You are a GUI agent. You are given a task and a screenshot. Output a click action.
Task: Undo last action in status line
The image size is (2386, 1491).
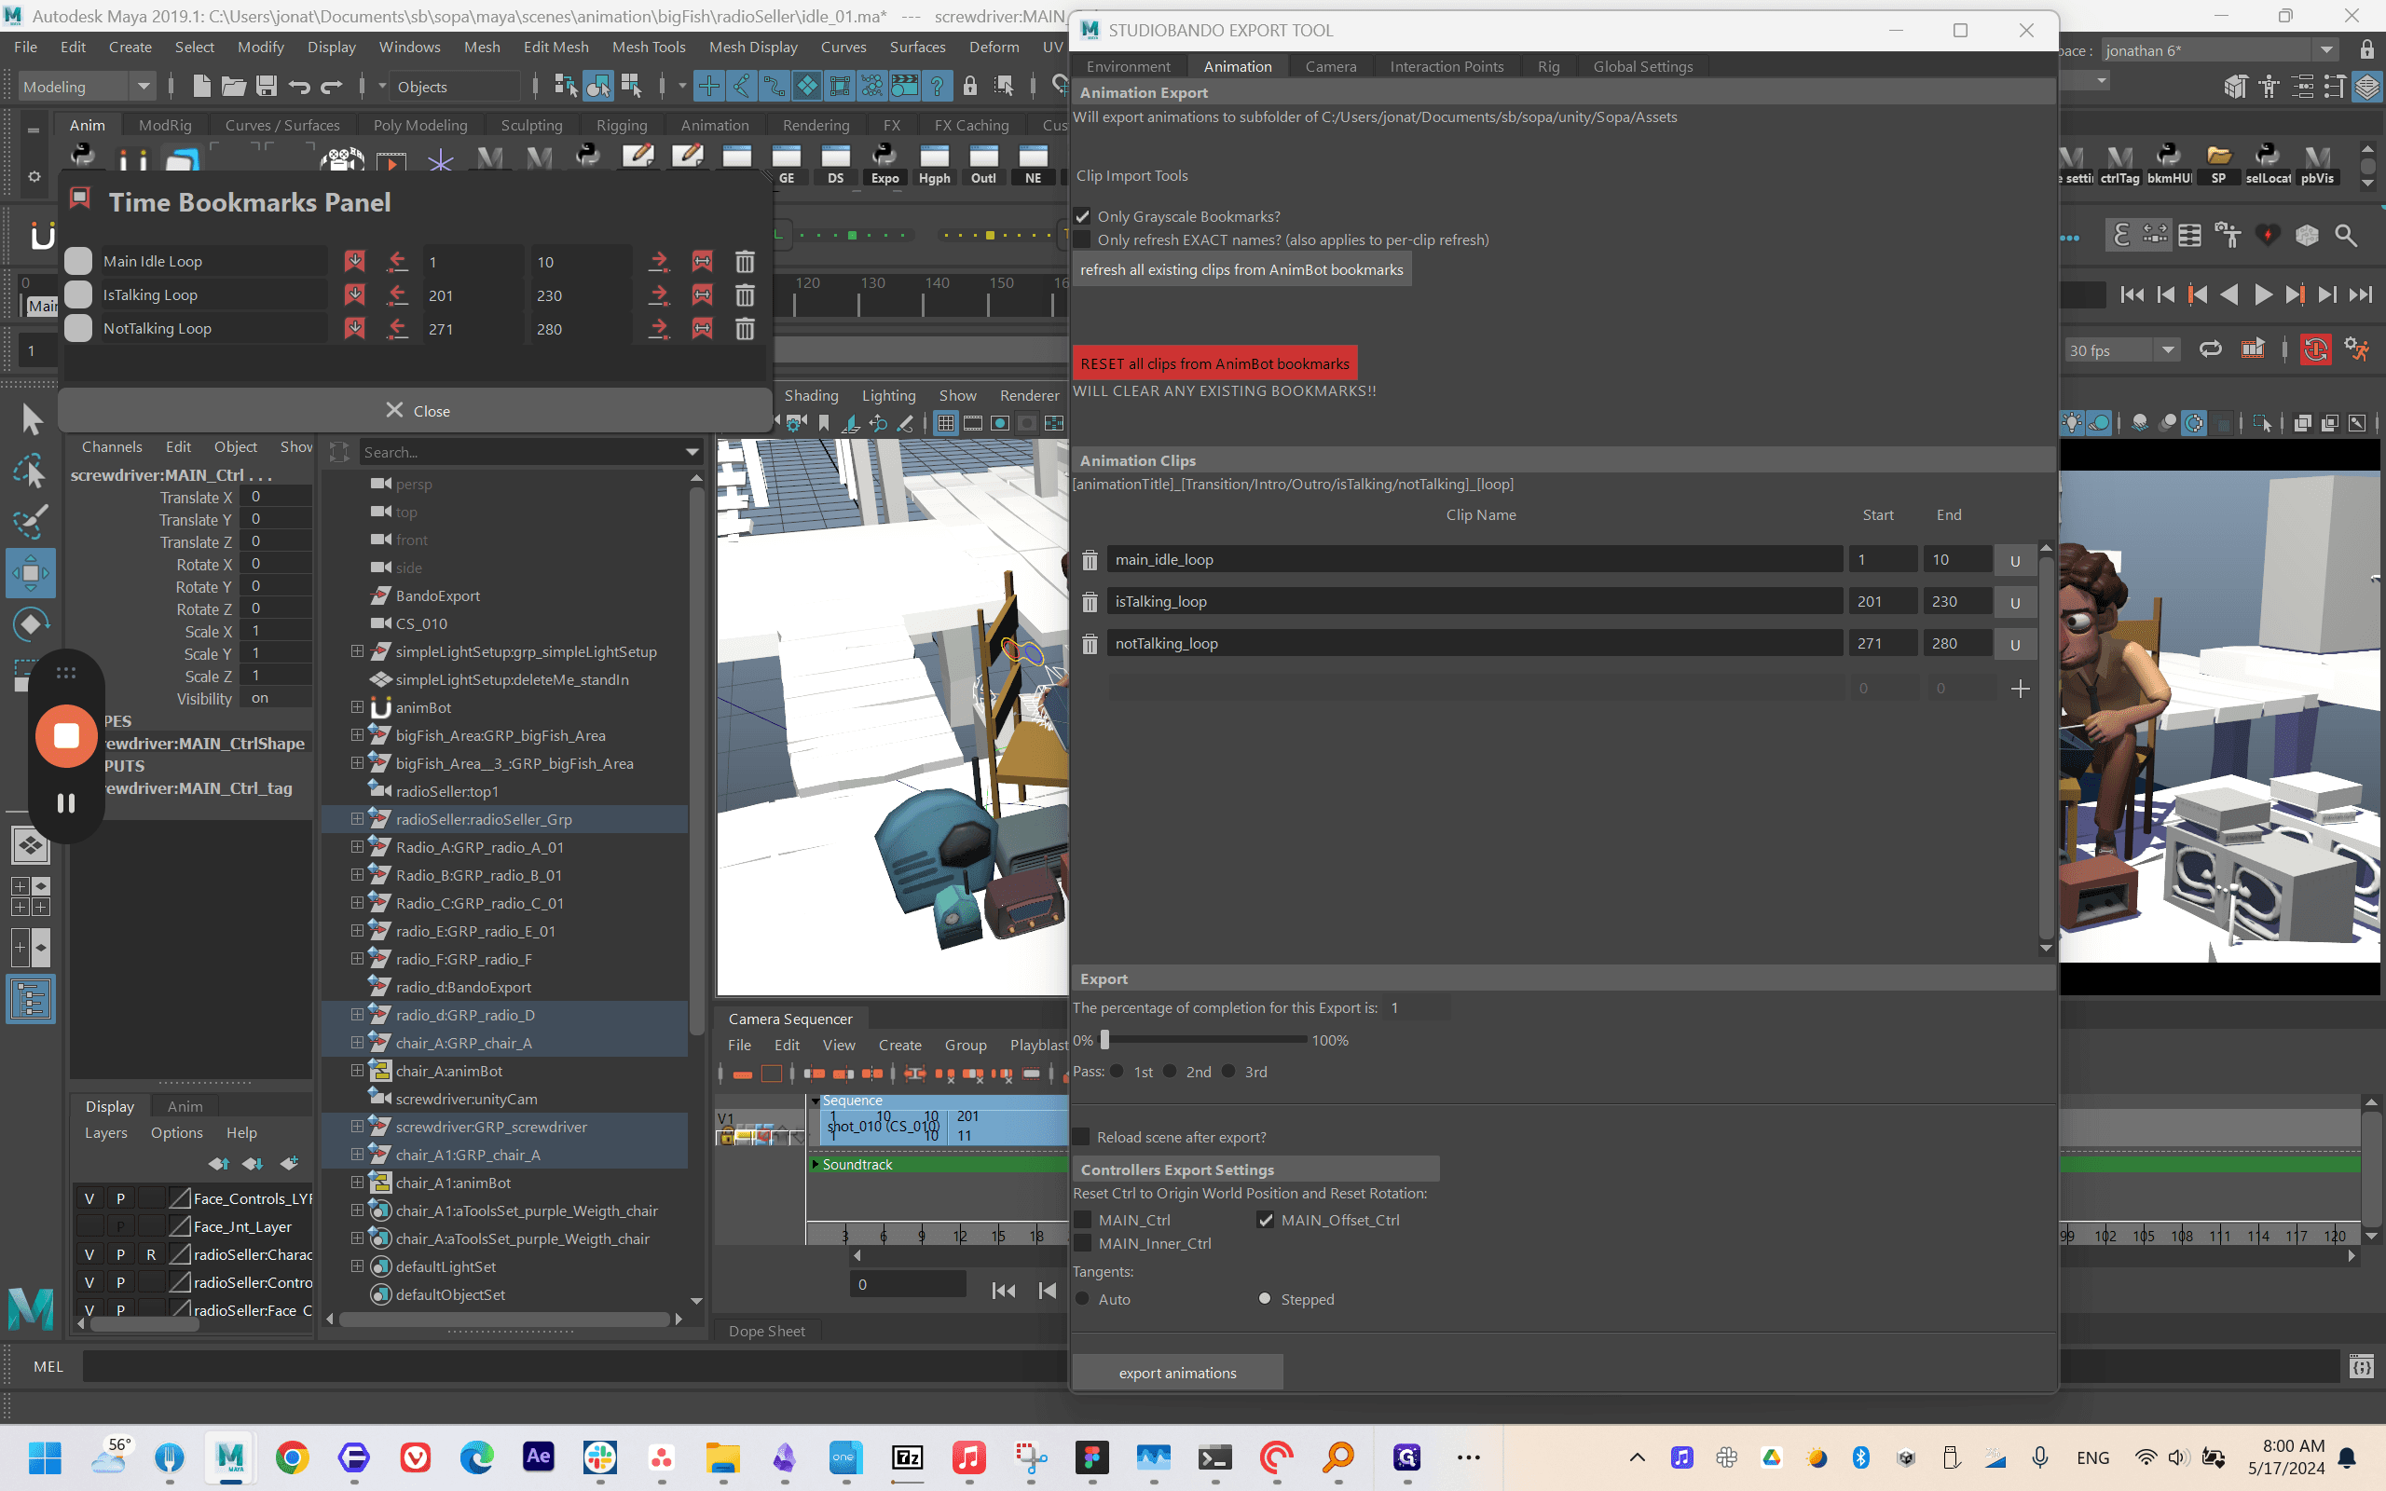(299, 87)
